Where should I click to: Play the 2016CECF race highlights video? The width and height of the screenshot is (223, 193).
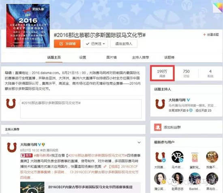(x=32, y=188)
